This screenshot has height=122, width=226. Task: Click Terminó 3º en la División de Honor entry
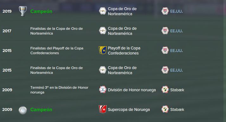point(59,90)
